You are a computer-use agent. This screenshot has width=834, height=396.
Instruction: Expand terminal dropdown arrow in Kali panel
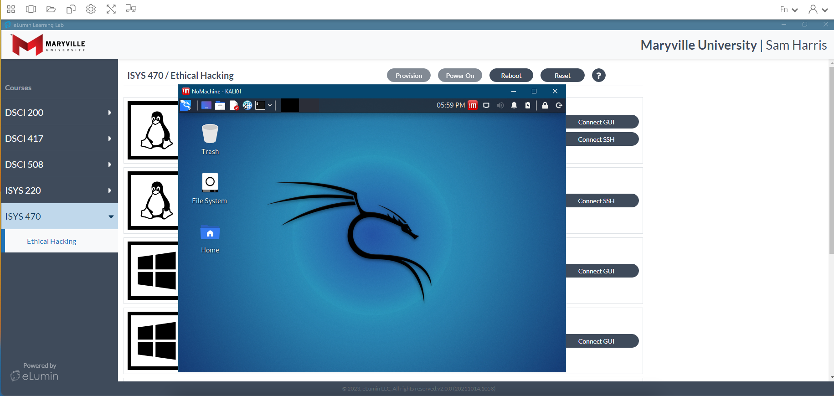click(270, 105)
